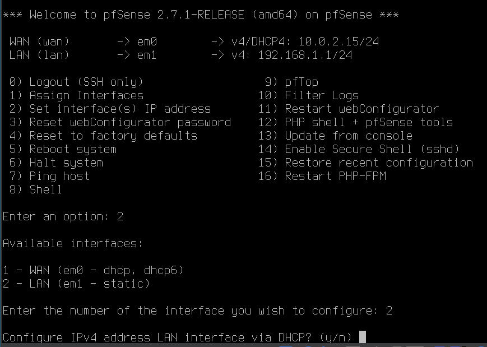This screenshot has height=347, width=487.
Task: Click 'Set interface(s) IP address' option
Action: 119,109
